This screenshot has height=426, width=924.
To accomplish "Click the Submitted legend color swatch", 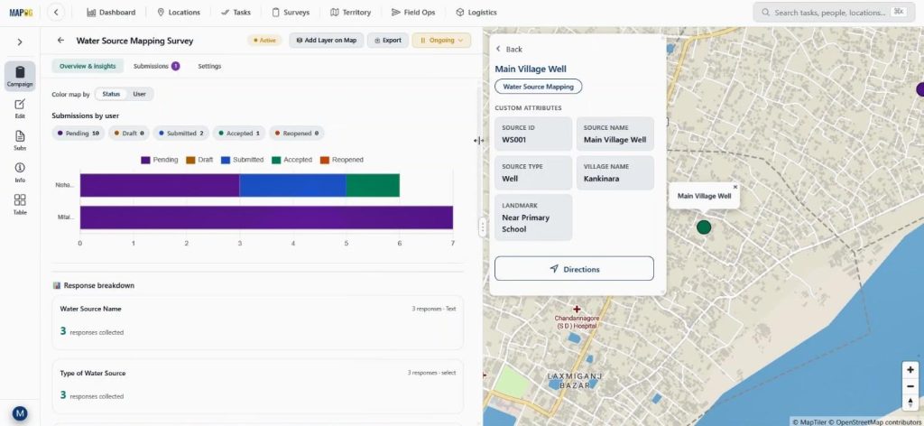I will [x=226, y=160].
